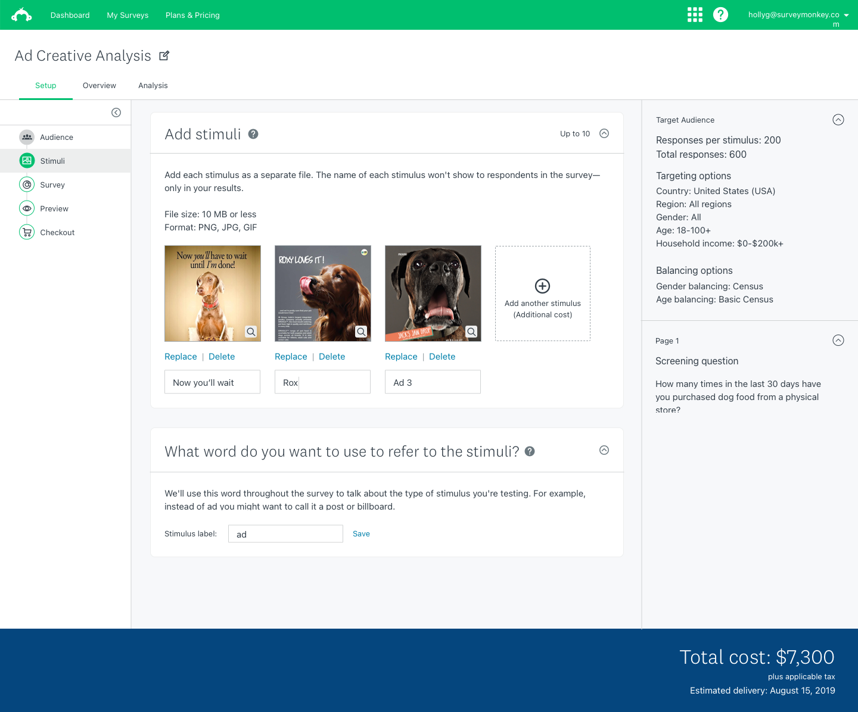Click the help question mark in header
Screen dimensions: 858x712
(720, 15)
